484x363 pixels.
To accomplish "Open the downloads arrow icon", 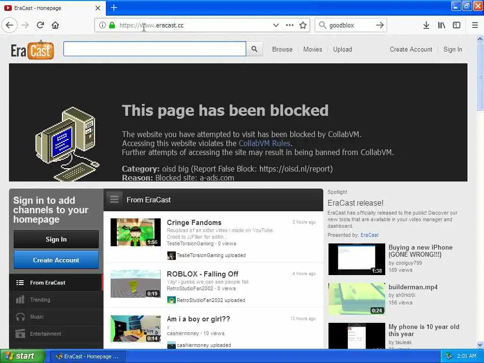I will click(426, 26).
